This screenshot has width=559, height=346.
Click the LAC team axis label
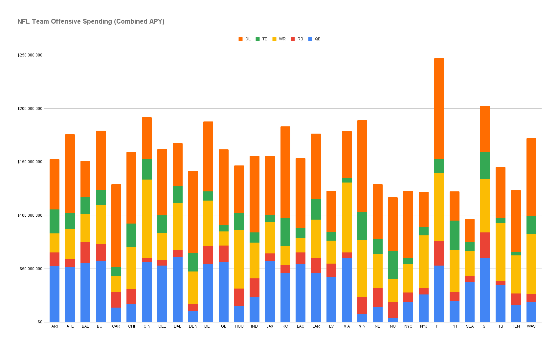coord(301,326)
